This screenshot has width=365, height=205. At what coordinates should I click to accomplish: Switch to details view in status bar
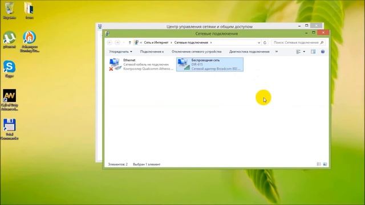tap(319, 165)
